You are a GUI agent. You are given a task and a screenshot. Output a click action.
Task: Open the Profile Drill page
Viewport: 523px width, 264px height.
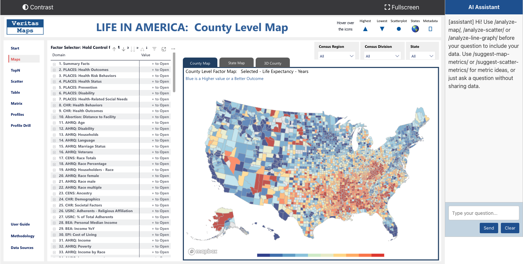(21, 125)
